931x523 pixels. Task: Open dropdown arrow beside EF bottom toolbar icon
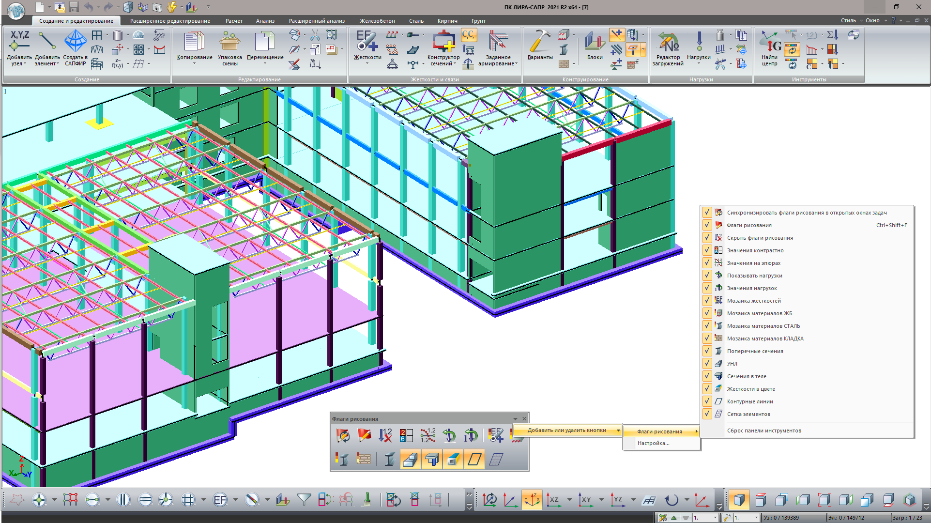point(236,499)
